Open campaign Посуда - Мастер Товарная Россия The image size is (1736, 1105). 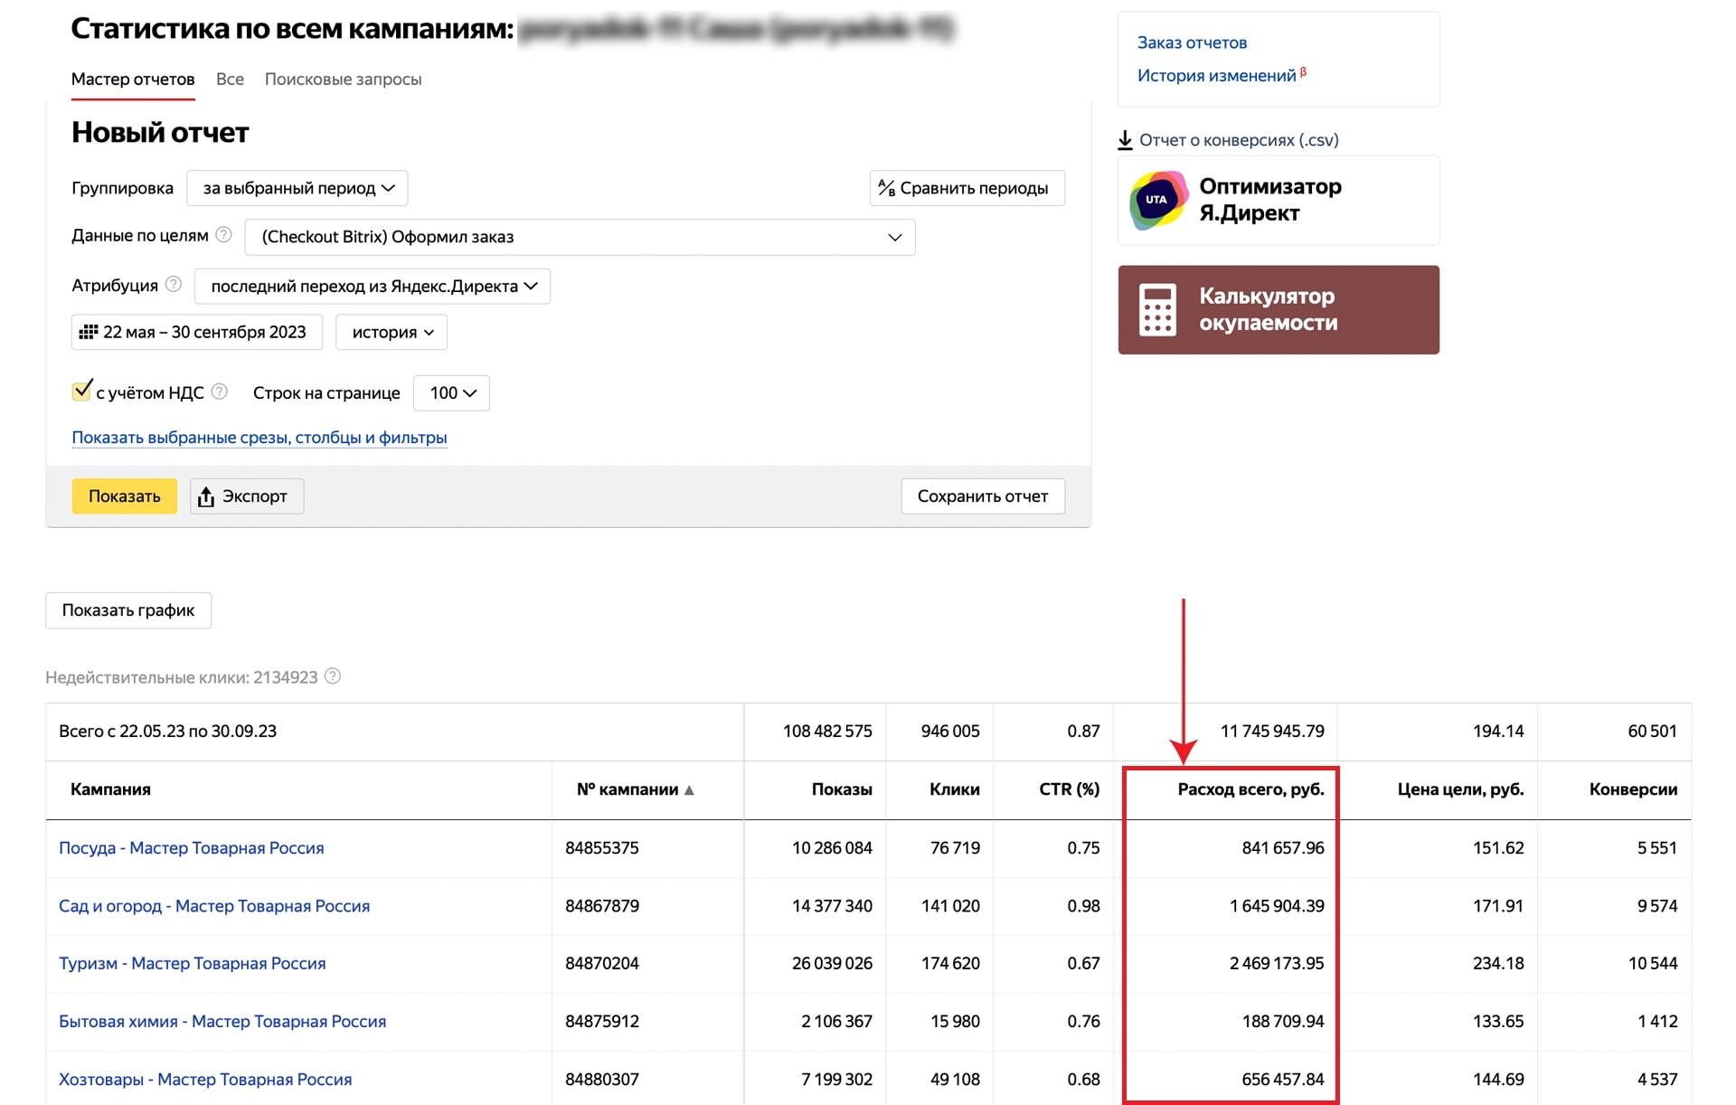[191, 848]
